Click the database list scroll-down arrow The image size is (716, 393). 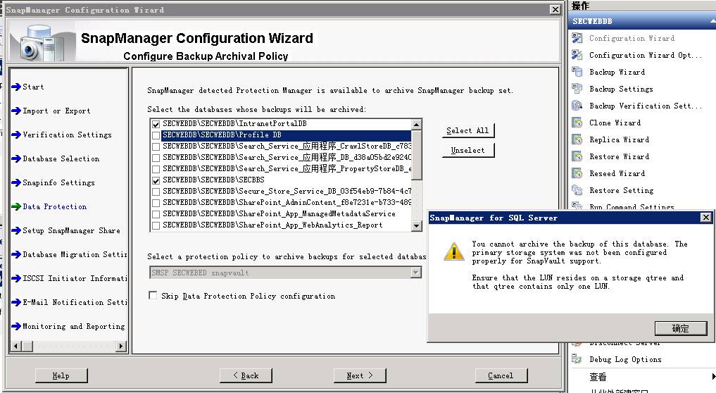417,226
